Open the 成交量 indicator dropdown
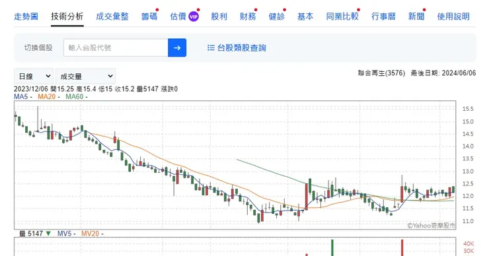Viewport: 489px width, 256px height. click(x=85, y=77)
